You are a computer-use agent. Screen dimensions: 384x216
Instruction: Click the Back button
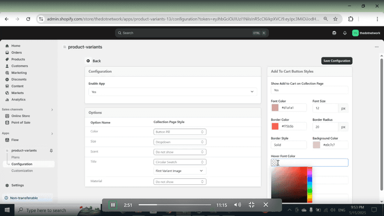click(94, 61)
